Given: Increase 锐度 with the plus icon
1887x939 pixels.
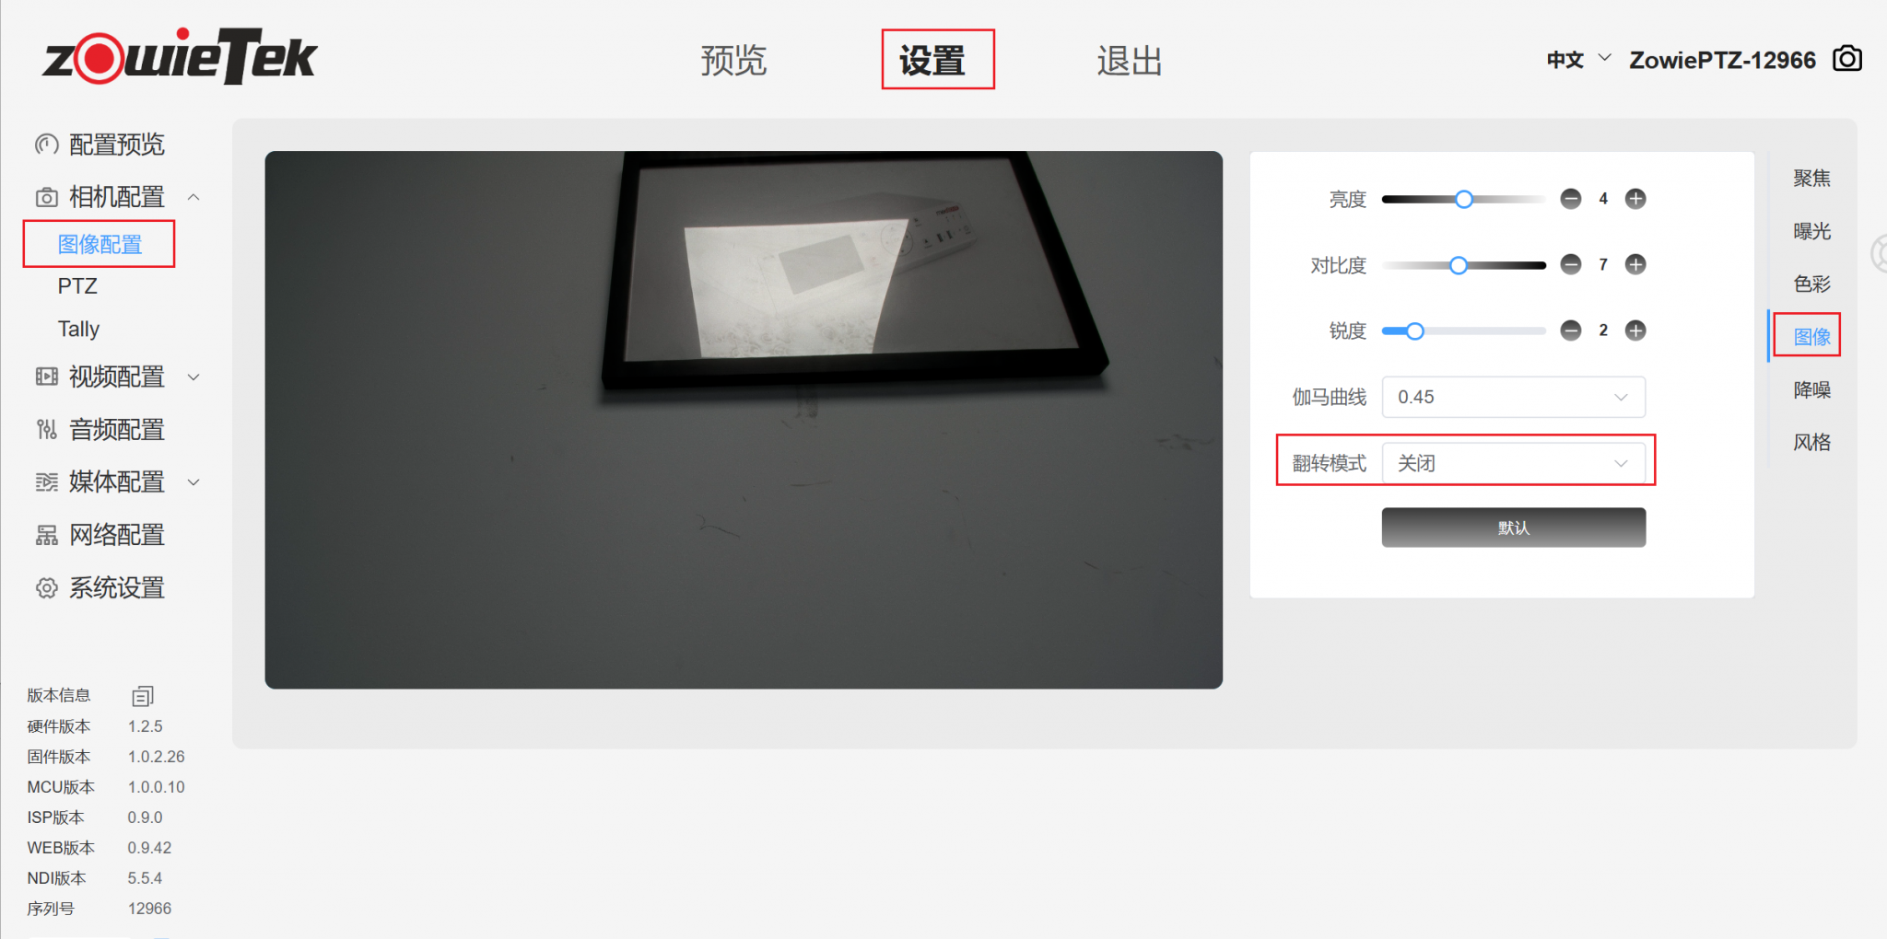Looking at the screenshot, I should (x=1635, y=330).
